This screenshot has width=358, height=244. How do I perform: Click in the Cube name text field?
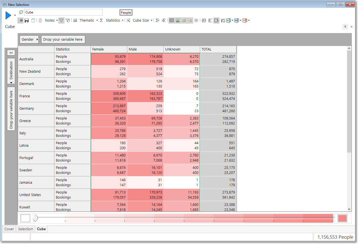63,12
